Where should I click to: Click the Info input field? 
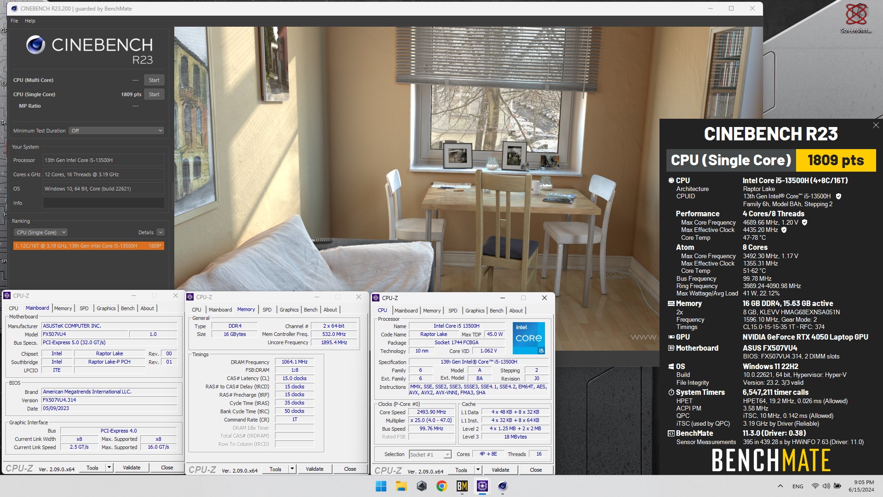coord(104,203)
